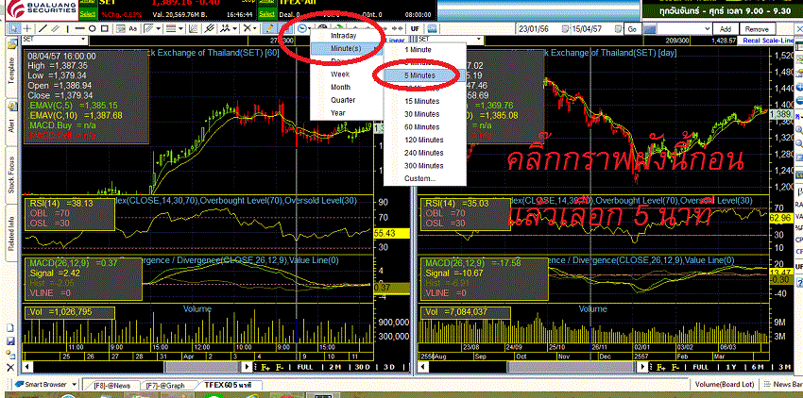803x398 pixels.
Task: Select the vertical line tool
Action: pos(68,28)
